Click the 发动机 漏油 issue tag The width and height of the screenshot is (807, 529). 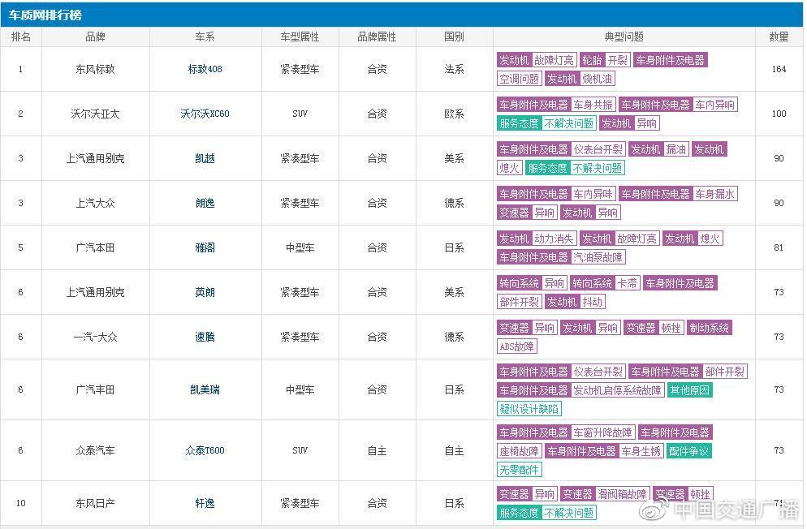click(x=658, y=149)
